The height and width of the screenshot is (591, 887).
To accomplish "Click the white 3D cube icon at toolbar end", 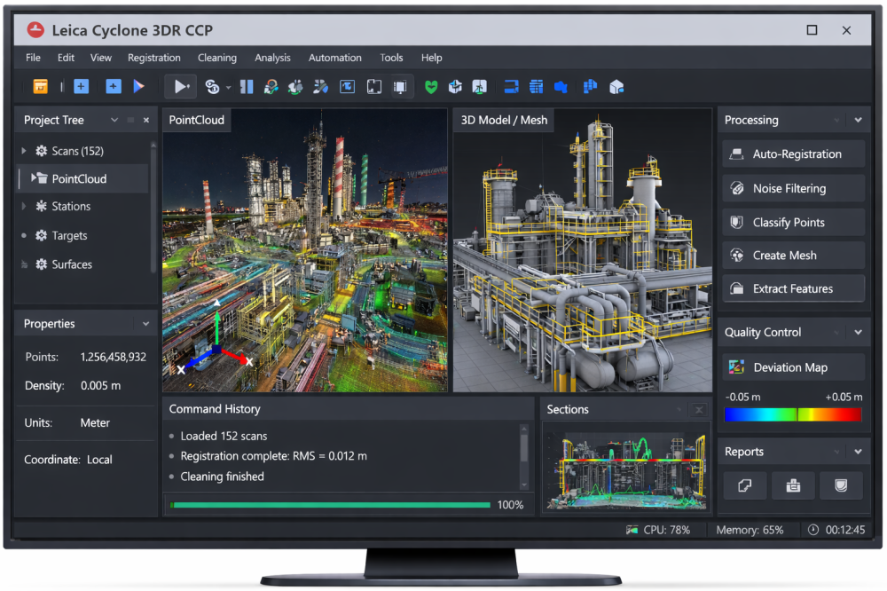I will 616,86.
